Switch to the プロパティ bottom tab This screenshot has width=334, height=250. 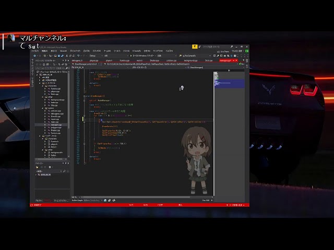39,201
